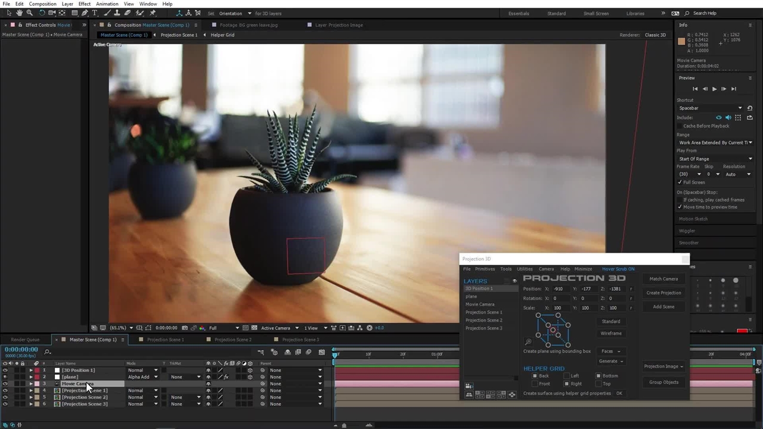Click the snapshot camera icon under viewer
Viewport: 763px width, 429px height.
(x=185, y=328)
